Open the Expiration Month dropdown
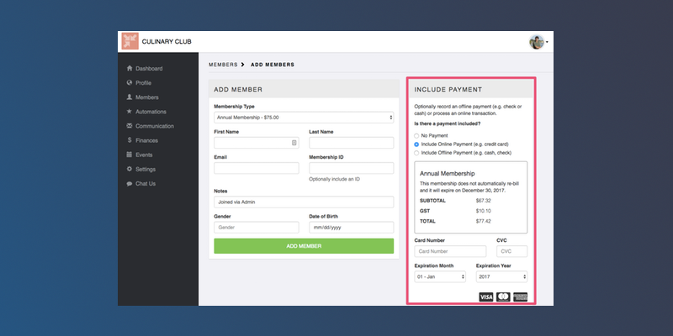The height and width of the screenshot is (336, 673). (x=440, y=277)
